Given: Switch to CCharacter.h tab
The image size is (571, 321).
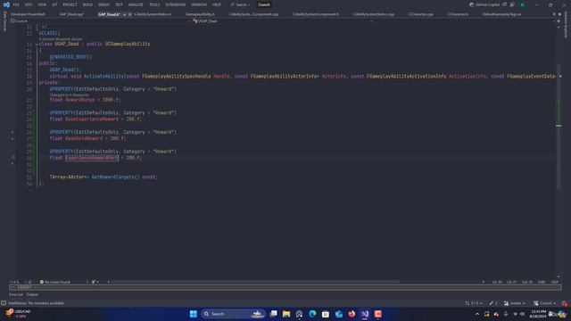Looking at the screenshot, I should (458, 14).
